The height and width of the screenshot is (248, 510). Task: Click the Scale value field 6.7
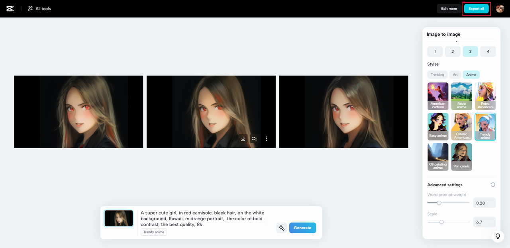click(x=484, y=222)
